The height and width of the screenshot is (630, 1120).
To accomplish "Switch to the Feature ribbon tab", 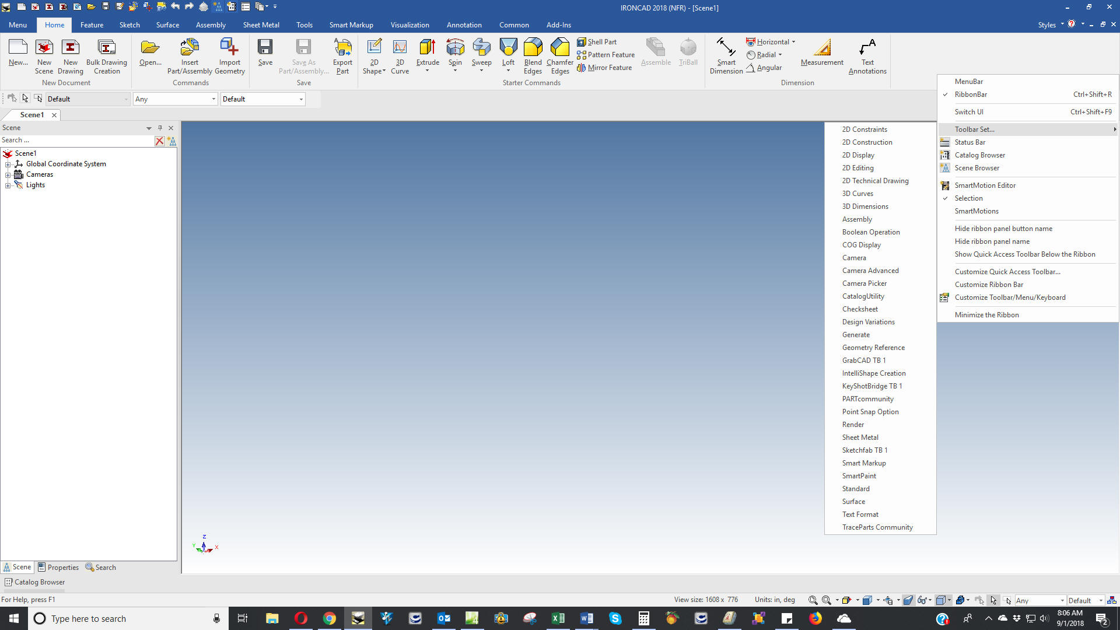I will 92,25.
